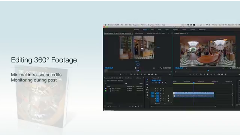This screenshot has width=240, height=136.
Task: Click Insert button in Source monitor
Action: coord(149,74)
